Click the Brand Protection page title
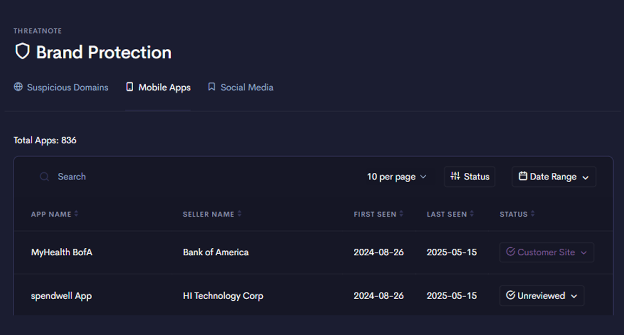 (x=104, y=52)
